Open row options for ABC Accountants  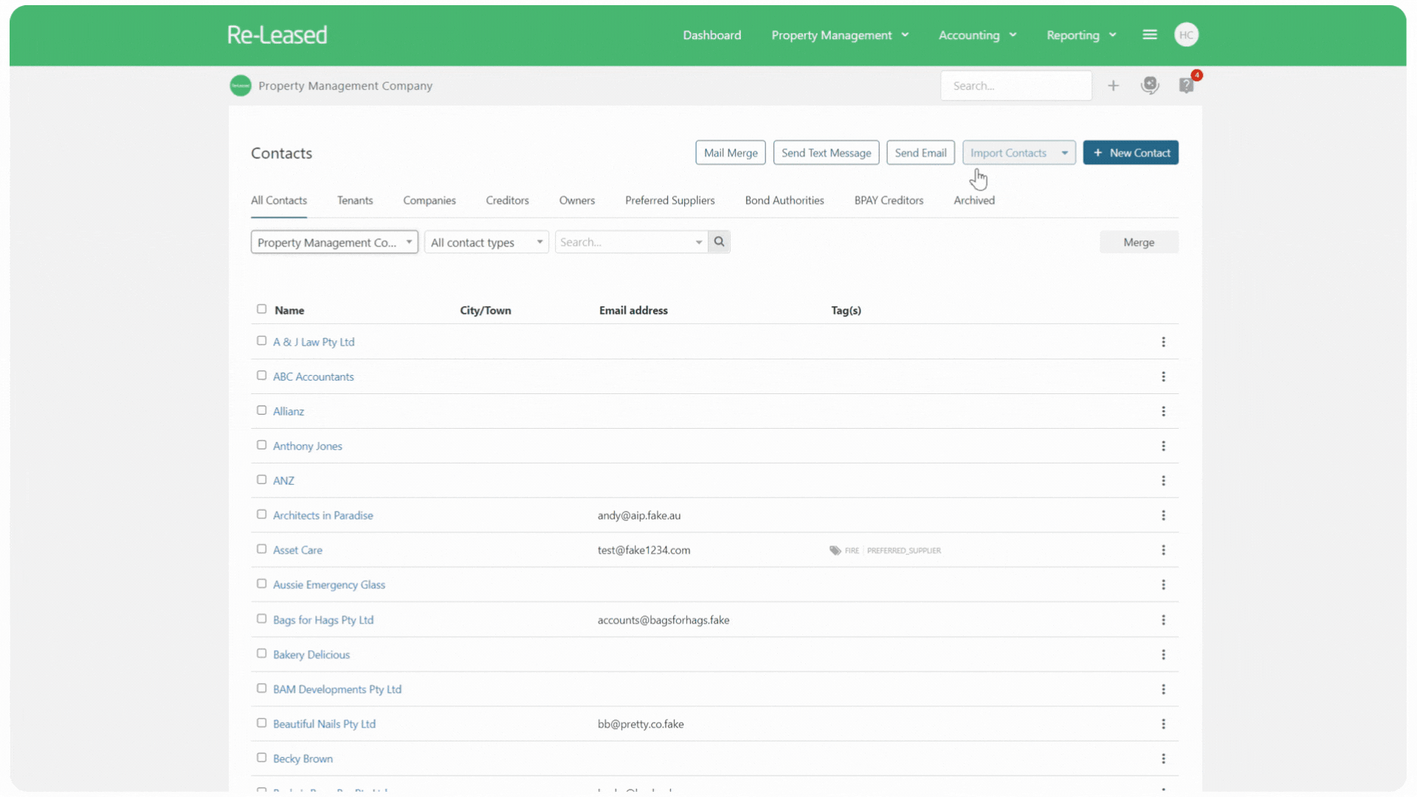tap(1163, 376)
